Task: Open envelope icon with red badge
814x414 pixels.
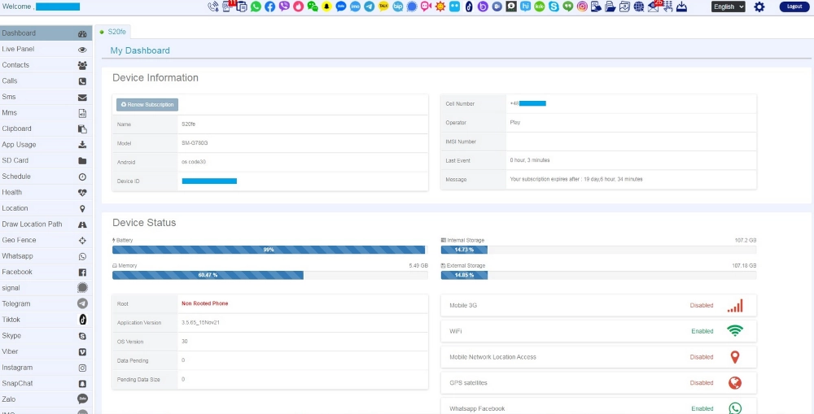Action: [x=654, y=7]
